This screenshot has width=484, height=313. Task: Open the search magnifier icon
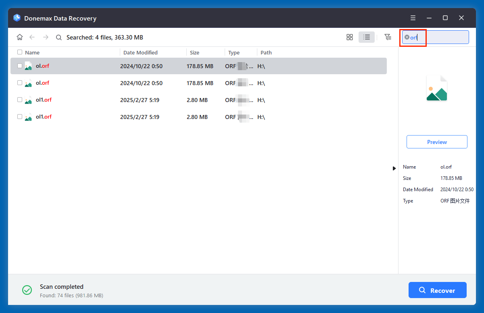[59, 37]
